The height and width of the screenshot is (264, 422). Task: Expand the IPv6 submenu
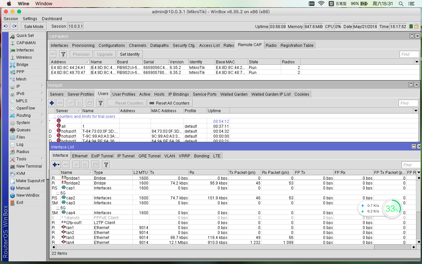[43, 93]
